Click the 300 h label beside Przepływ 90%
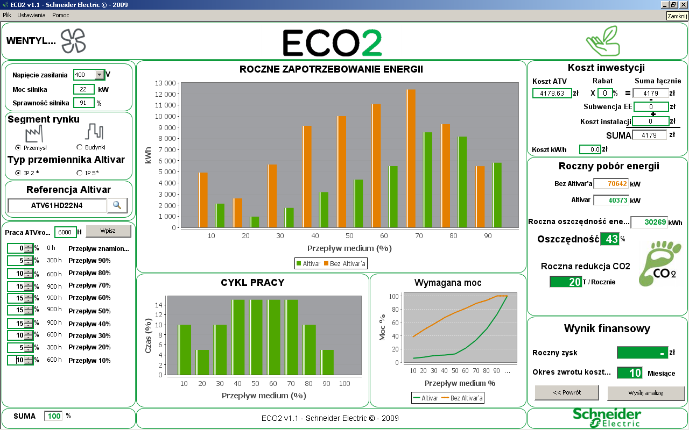 pos(55,260)
